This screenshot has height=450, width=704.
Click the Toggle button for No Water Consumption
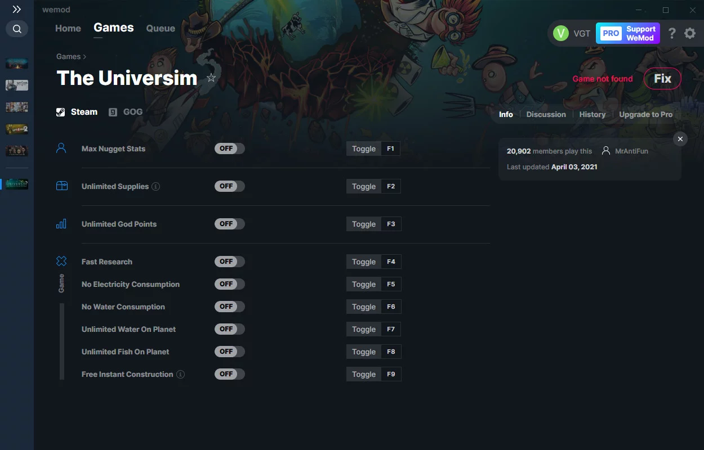pyautogui.click(x=364, y=307)
